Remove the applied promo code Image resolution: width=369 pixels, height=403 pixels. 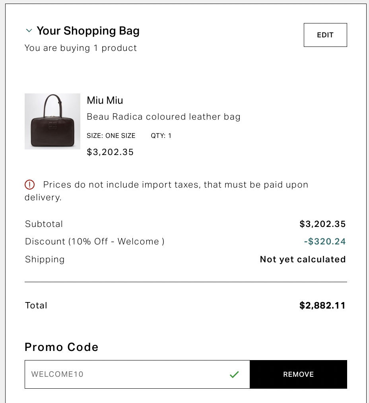[x=298, y=374]
